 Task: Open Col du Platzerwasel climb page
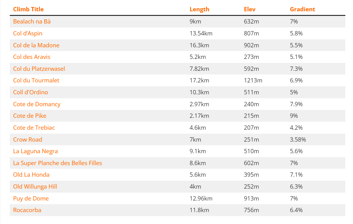point(39,69)
